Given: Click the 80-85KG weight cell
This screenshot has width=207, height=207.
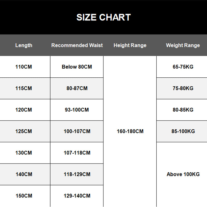Looking at the screenshot, I should [x=183, y=110].
